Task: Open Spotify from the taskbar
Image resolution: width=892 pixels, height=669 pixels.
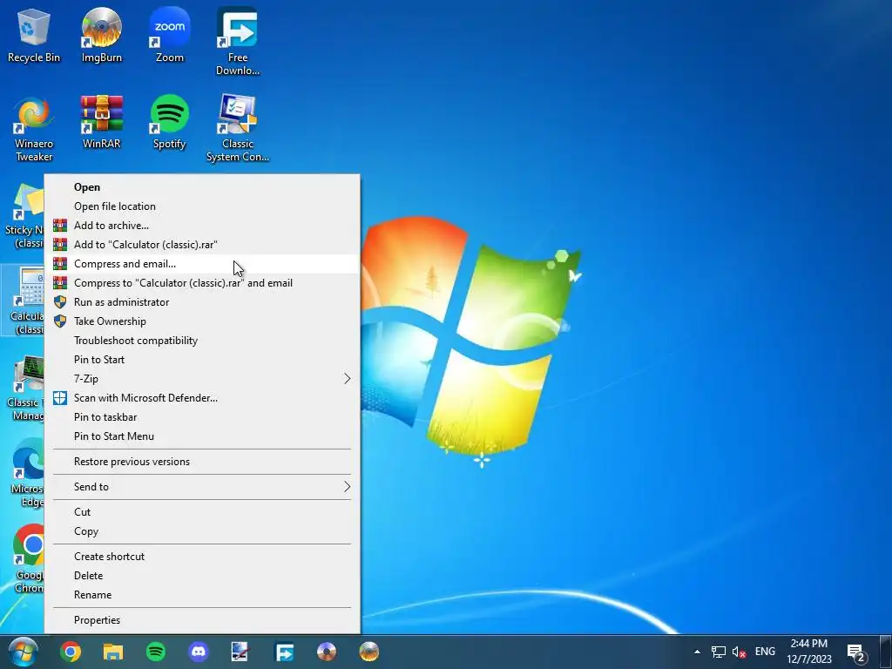Action: (156, 652)
